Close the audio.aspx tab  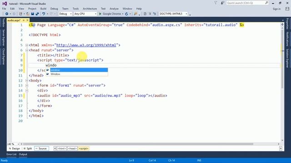tap(27, 20)
